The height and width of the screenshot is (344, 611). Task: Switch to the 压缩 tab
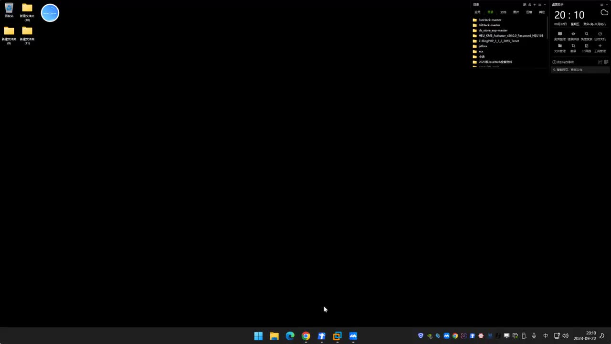529,12
